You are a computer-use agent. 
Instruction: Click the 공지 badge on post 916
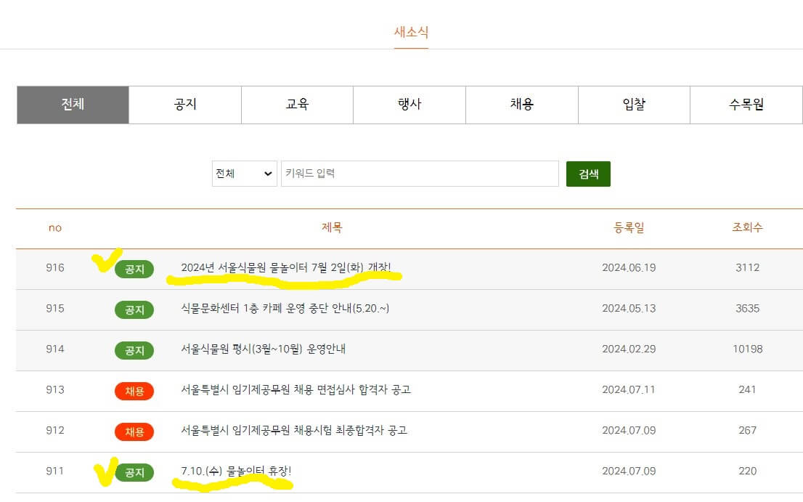point(134,269)
